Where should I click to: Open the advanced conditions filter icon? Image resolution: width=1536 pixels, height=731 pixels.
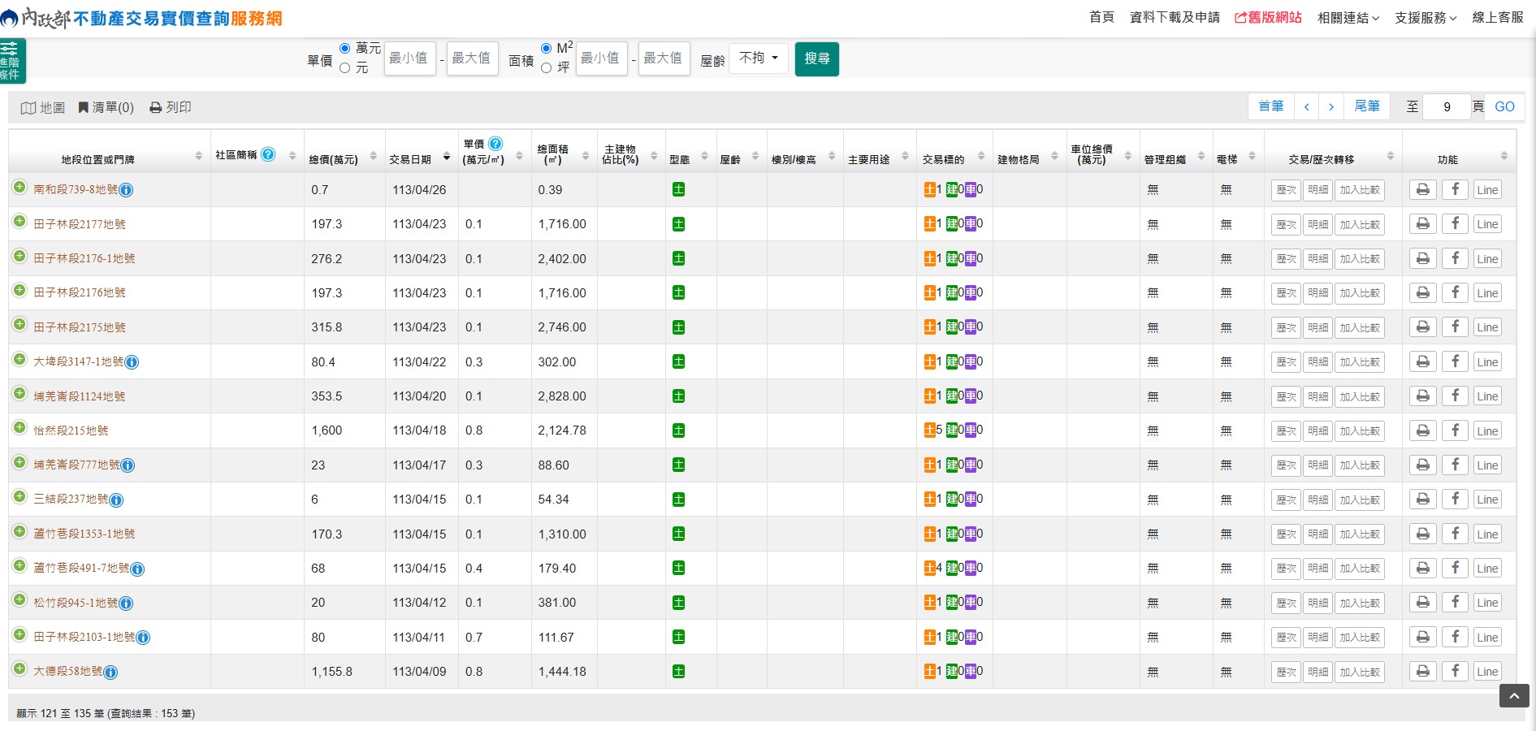pyautogui.click(x=11, y=61)
